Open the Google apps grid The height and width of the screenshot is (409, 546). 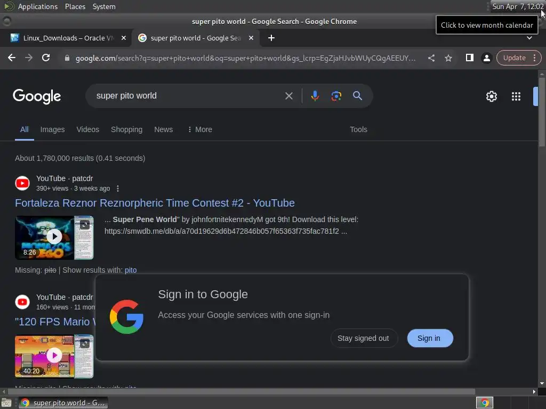pyautogui.click(x=516, y=96)
